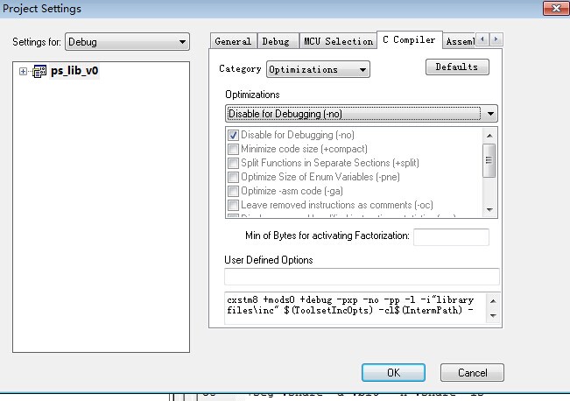Open the Debug tab
This screenshot has height=401, width=570.
coord(276,41)
